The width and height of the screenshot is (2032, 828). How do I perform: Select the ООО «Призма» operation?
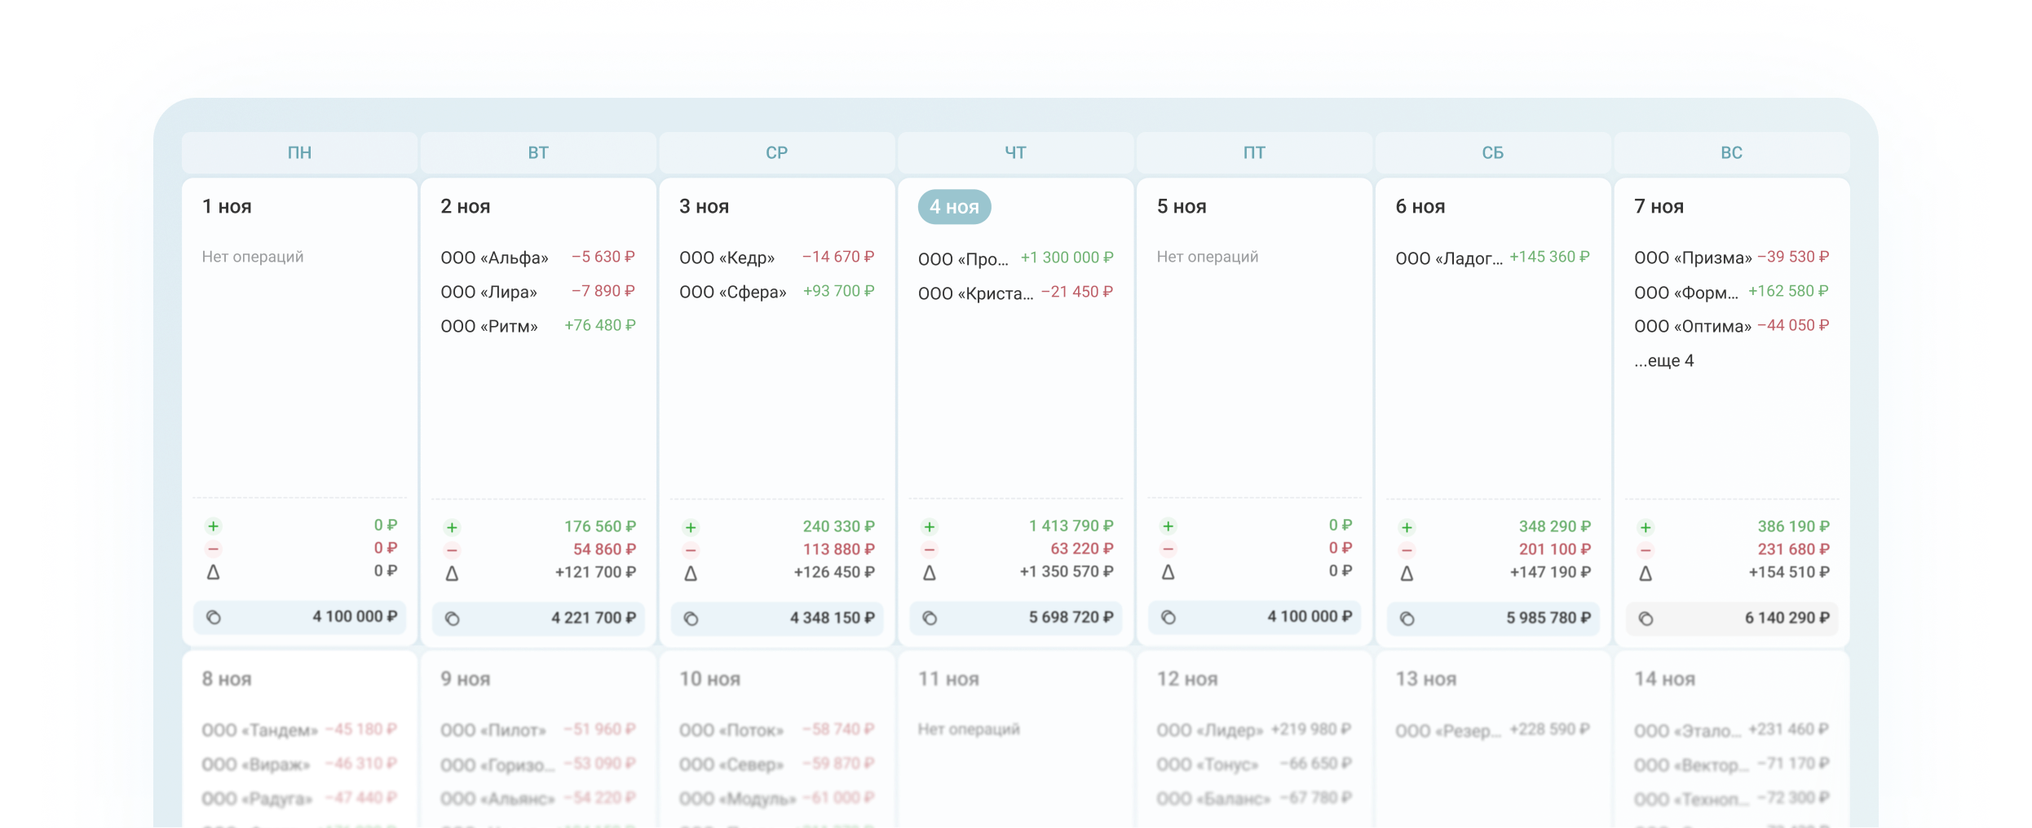(1732, 258)
